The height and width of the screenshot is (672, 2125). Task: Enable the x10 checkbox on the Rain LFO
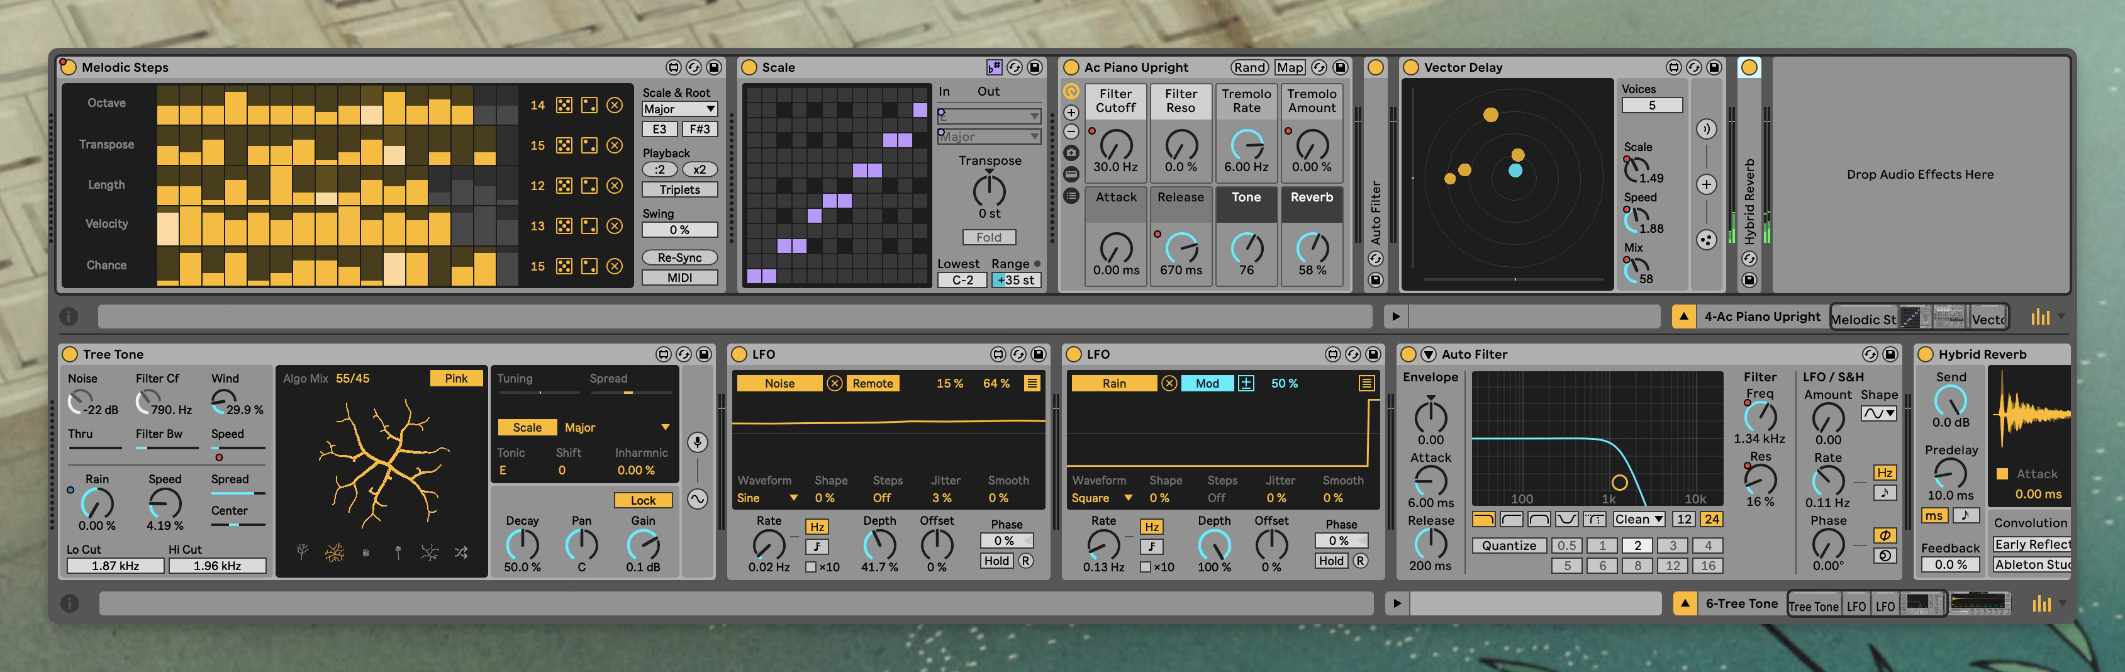(1145, 567)
